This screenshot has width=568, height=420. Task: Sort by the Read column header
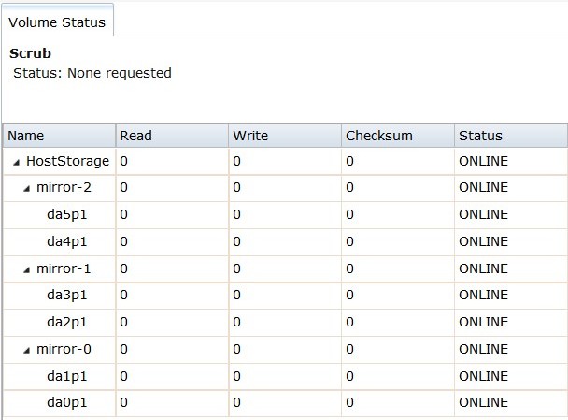(x=173, y=136)
